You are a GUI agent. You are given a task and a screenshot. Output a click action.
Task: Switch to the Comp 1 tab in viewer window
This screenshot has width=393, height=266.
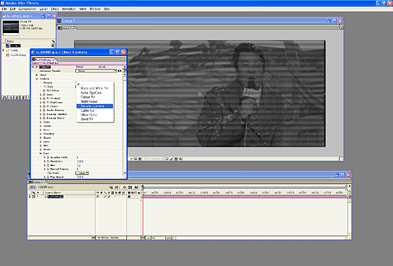coord(67,28)
